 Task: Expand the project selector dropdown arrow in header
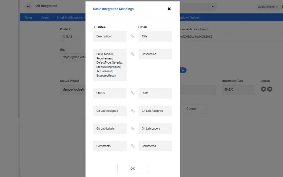click(x=213, y=7)
